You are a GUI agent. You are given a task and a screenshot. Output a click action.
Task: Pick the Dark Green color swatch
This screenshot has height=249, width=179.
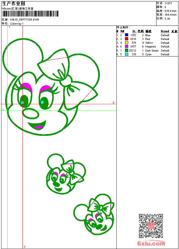[x=126, y=50]
